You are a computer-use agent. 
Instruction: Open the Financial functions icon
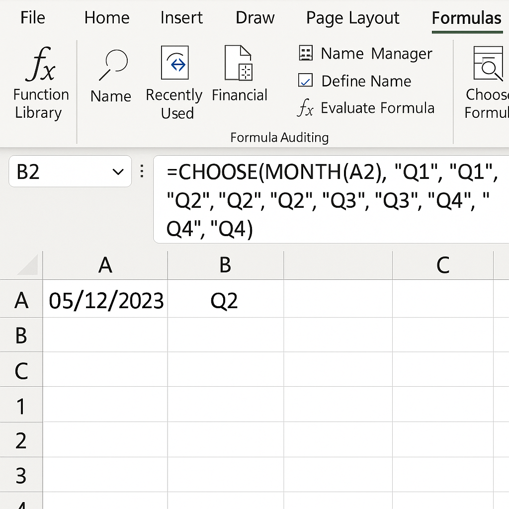pos(239,63)
